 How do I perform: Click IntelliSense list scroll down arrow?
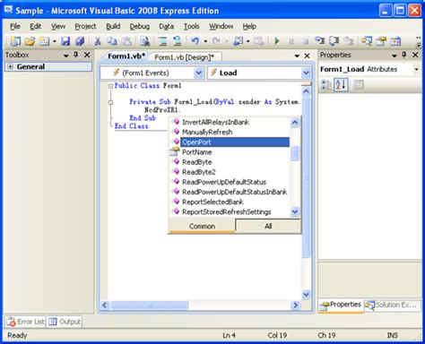click(295, 211)
